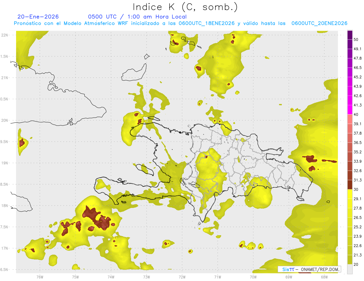The image size is (364, 281).
Task: Select the 'SisTT - ONAMET/REP.DOM.' credit box
Action: (309, 269)
